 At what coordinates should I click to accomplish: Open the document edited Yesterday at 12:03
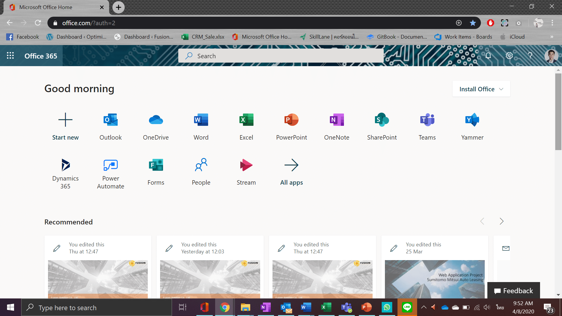coord(210,267)
